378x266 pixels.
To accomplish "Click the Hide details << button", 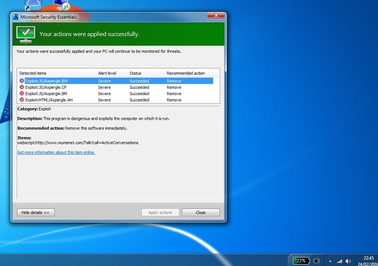I will click(36, 212).
